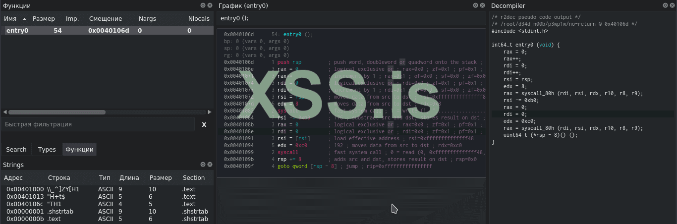Float the Функции dock panel
The width and height of the screenshot is (677, 224).
click(x=203, y=5)
